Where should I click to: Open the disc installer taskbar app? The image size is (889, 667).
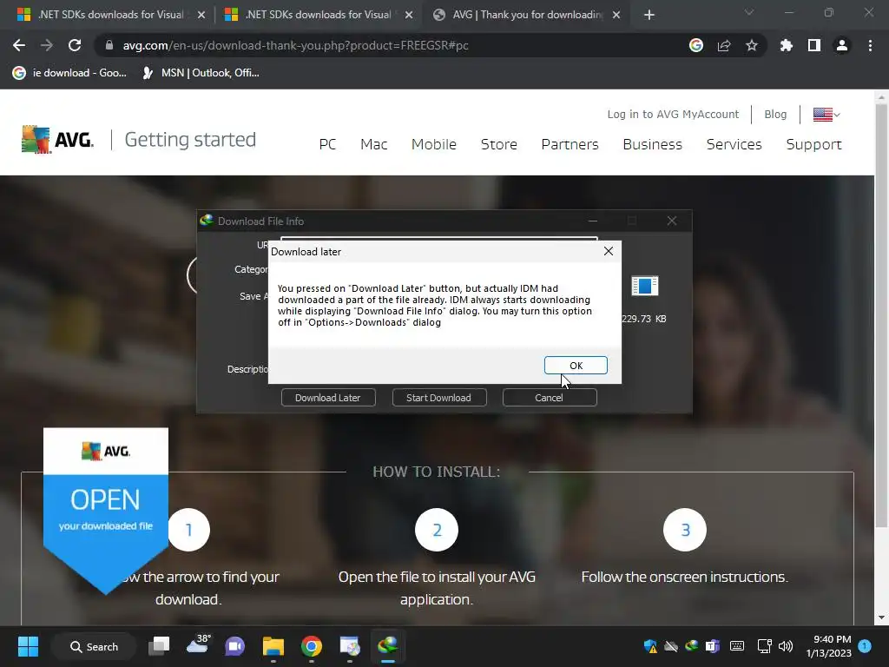coord(350,646)
